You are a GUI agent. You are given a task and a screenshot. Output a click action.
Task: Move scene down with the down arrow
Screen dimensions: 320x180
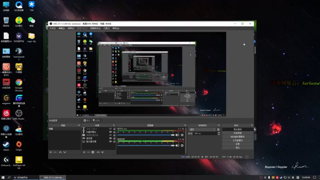[x=64, y=152]
